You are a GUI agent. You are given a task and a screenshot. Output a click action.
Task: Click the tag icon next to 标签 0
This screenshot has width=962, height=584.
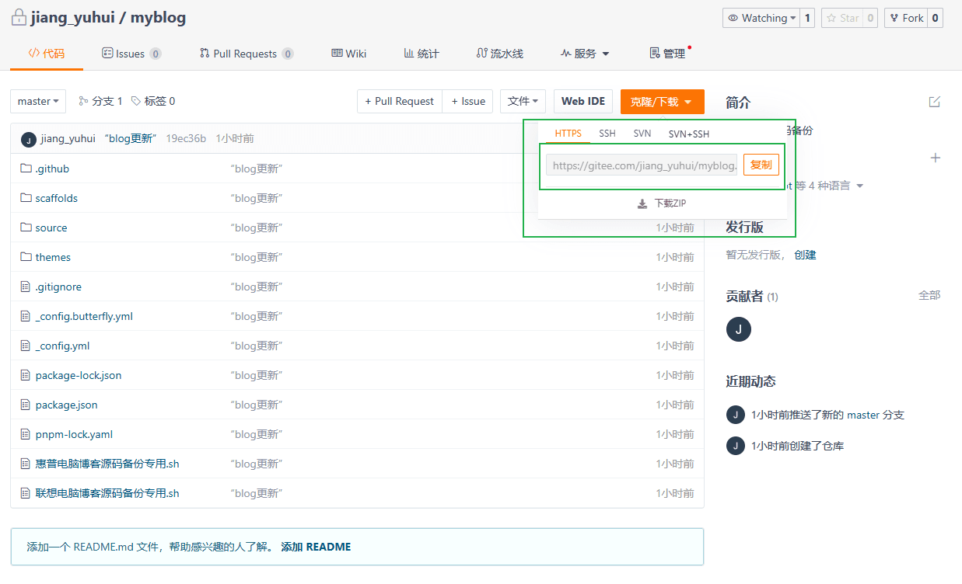tap(136, 101)
